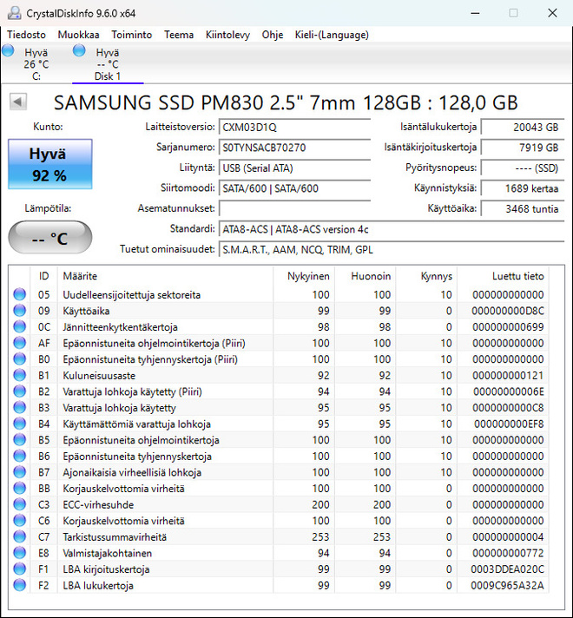Select the Disk 1 drive tab
Image resolution: width=573 pixels, height=618 pixels.
click(x=108, y=64)
